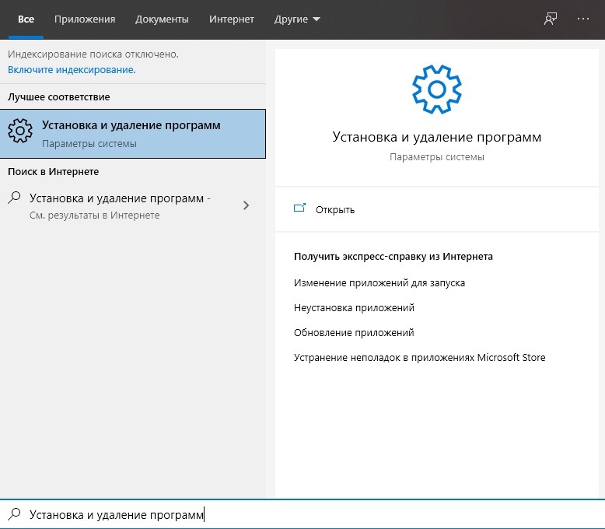Open the Microsoft Store troubleshooting help link
605x529 pixels.
tap(419, 357)
